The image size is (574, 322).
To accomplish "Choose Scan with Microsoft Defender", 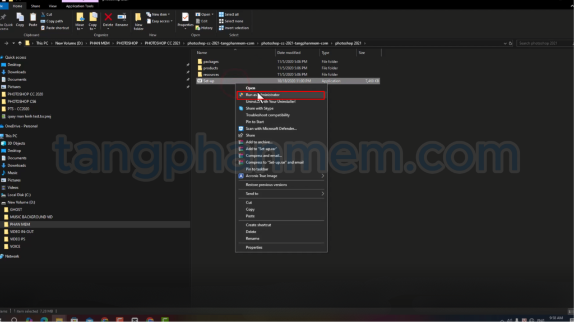I will coord(271,129).
